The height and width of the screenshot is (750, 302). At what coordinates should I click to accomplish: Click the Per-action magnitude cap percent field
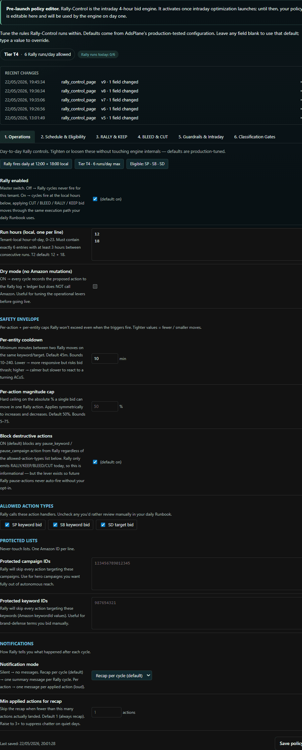pos(105,407)
